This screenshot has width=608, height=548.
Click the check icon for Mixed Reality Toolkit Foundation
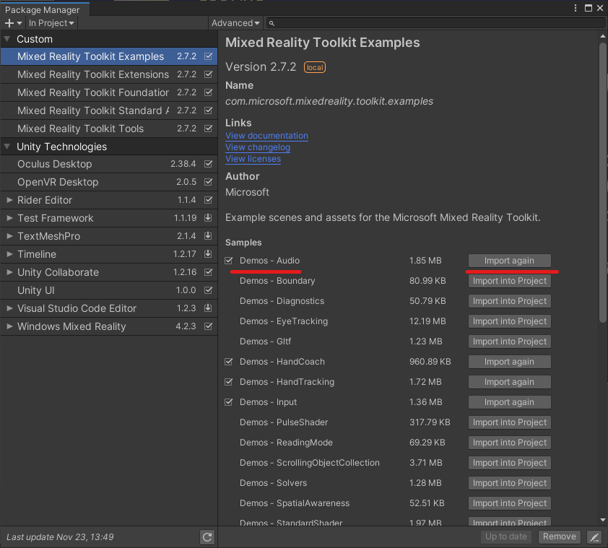tap(208, 92)
